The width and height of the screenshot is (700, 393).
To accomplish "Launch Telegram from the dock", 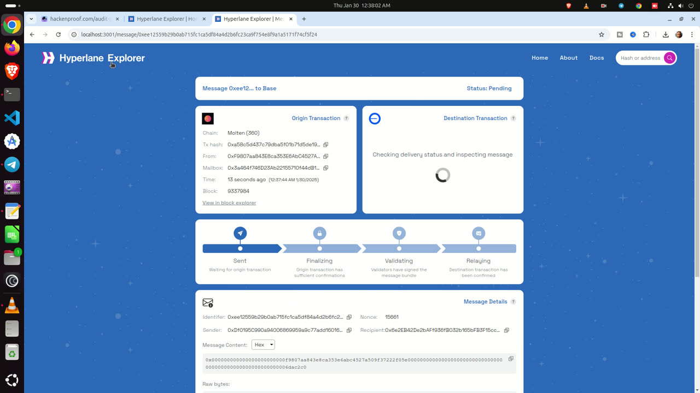I will pyautogui.click(x=12, y=164).
